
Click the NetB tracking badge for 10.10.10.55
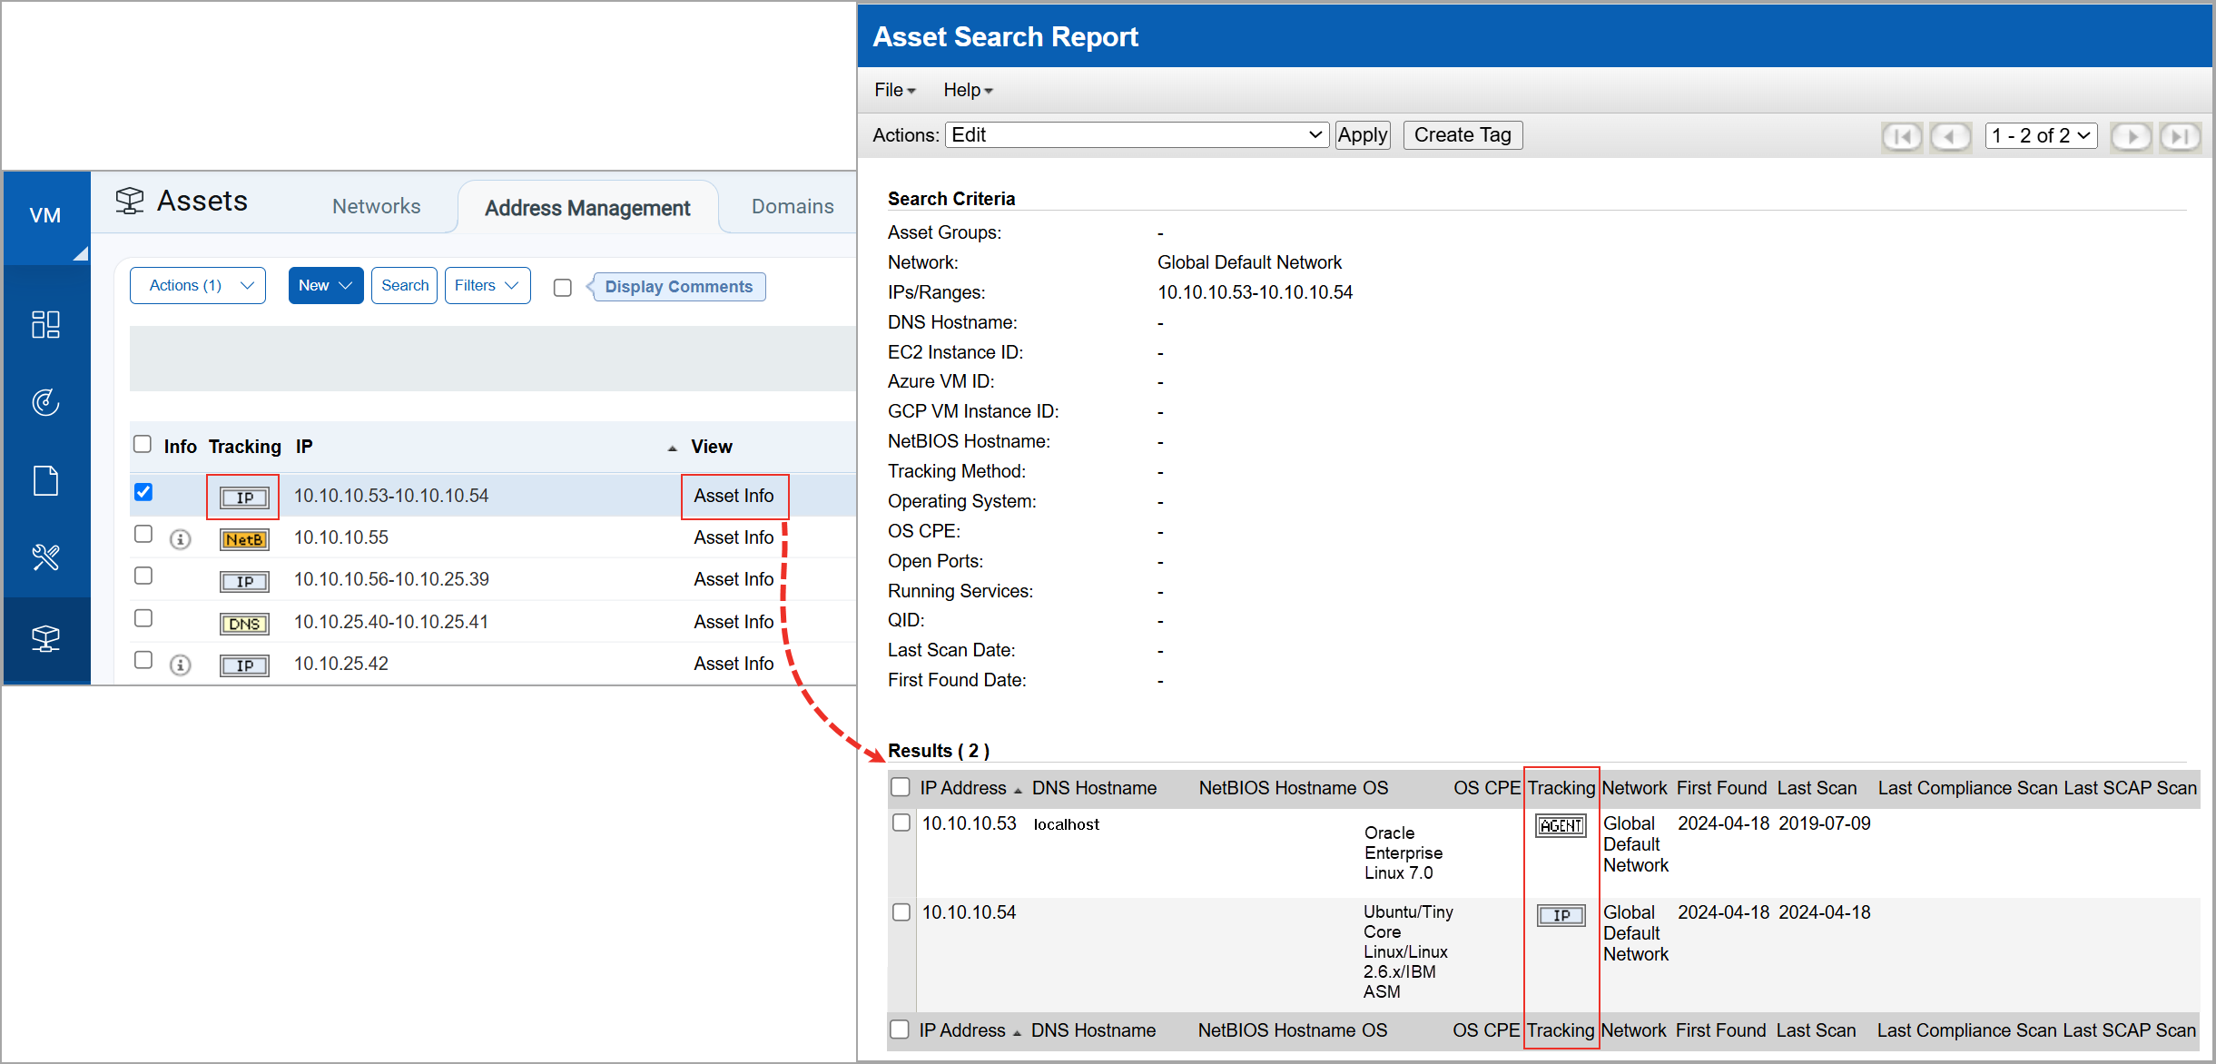[x=243, y=538]
